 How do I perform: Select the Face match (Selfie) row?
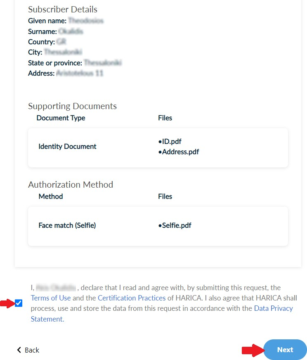click(x=67, y=226)
